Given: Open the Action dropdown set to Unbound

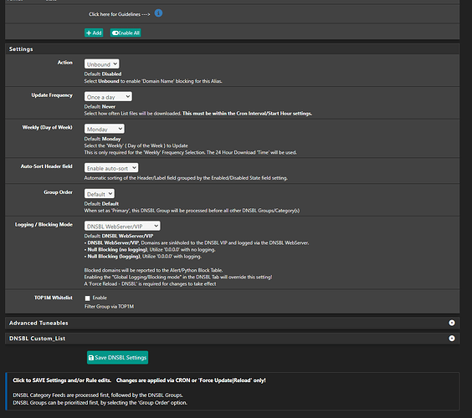Looking at the screenshot, I should tap(102, 64).
